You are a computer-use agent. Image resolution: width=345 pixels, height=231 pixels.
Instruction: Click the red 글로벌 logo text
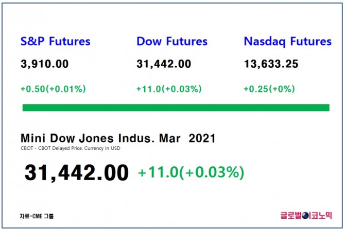click(290, 216)
